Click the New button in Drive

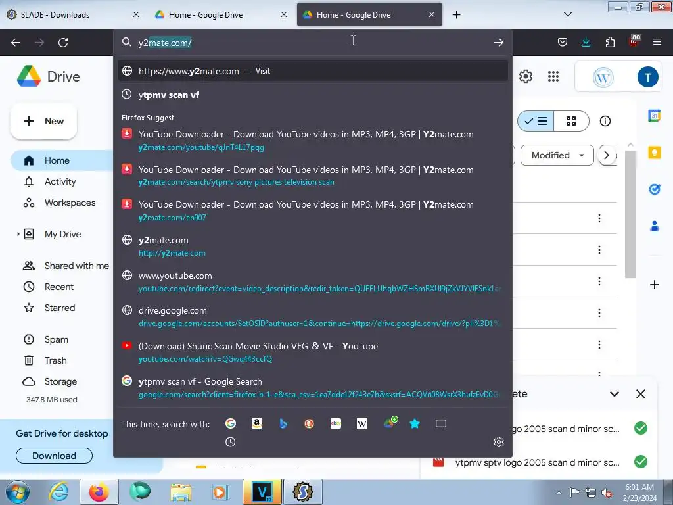pyautogui.click(x=44, y=121)
